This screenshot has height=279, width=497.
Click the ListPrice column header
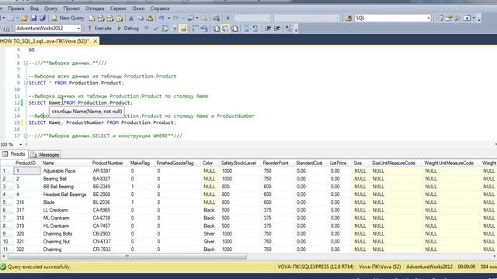338,164
